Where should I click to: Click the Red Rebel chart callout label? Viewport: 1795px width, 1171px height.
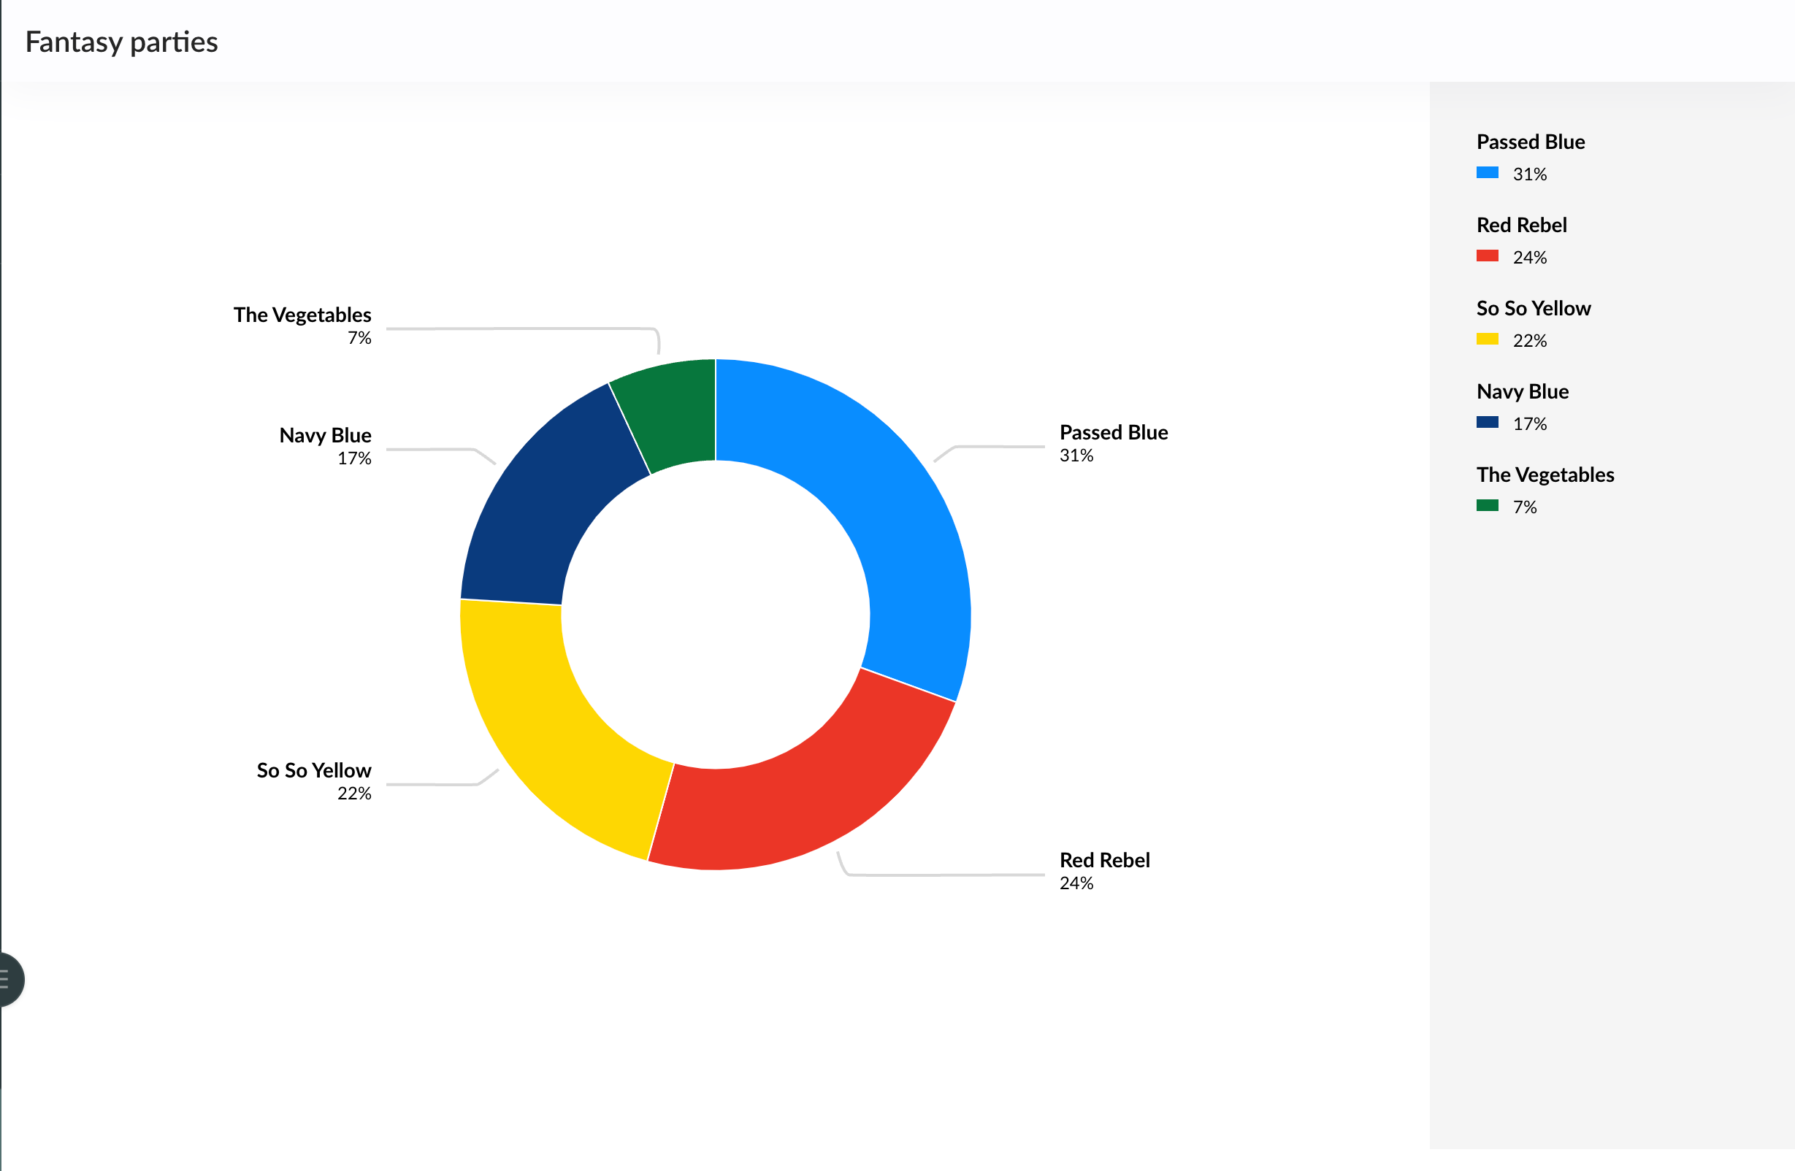[1103, 860]
